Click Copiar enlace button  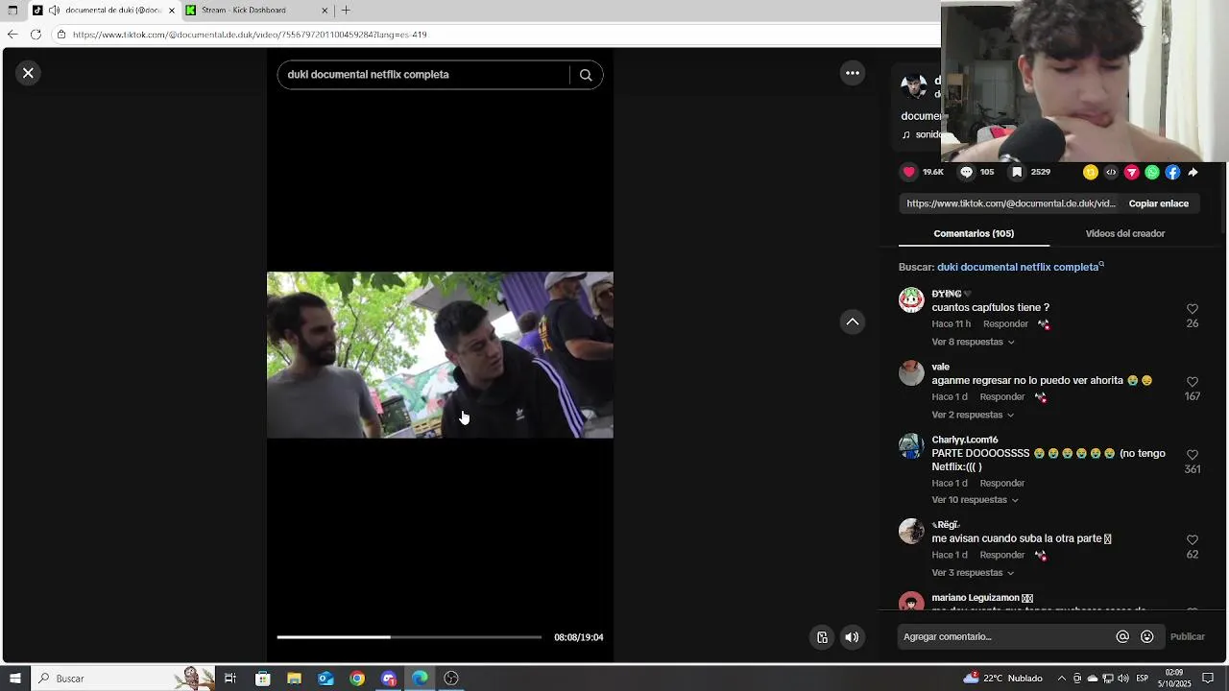[1158, 203]
